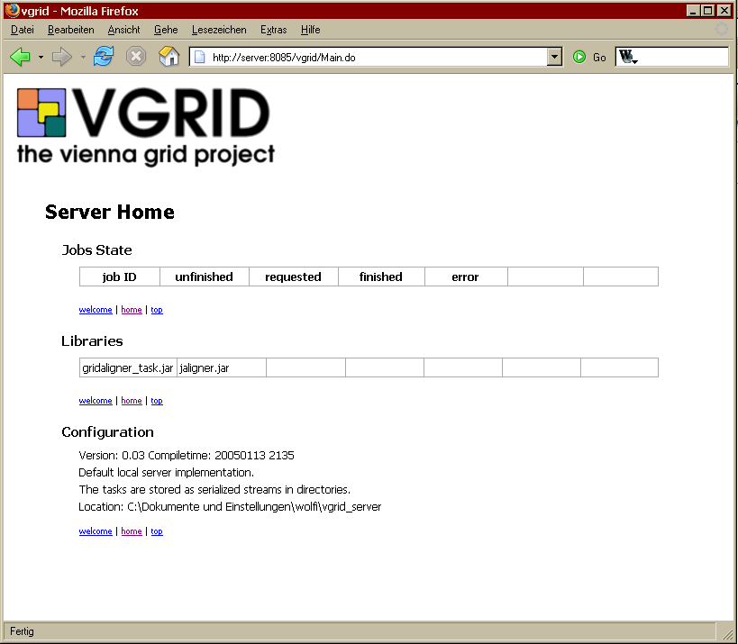
Task: Click the page icon in the address bar
Action: tap(199, 58)
